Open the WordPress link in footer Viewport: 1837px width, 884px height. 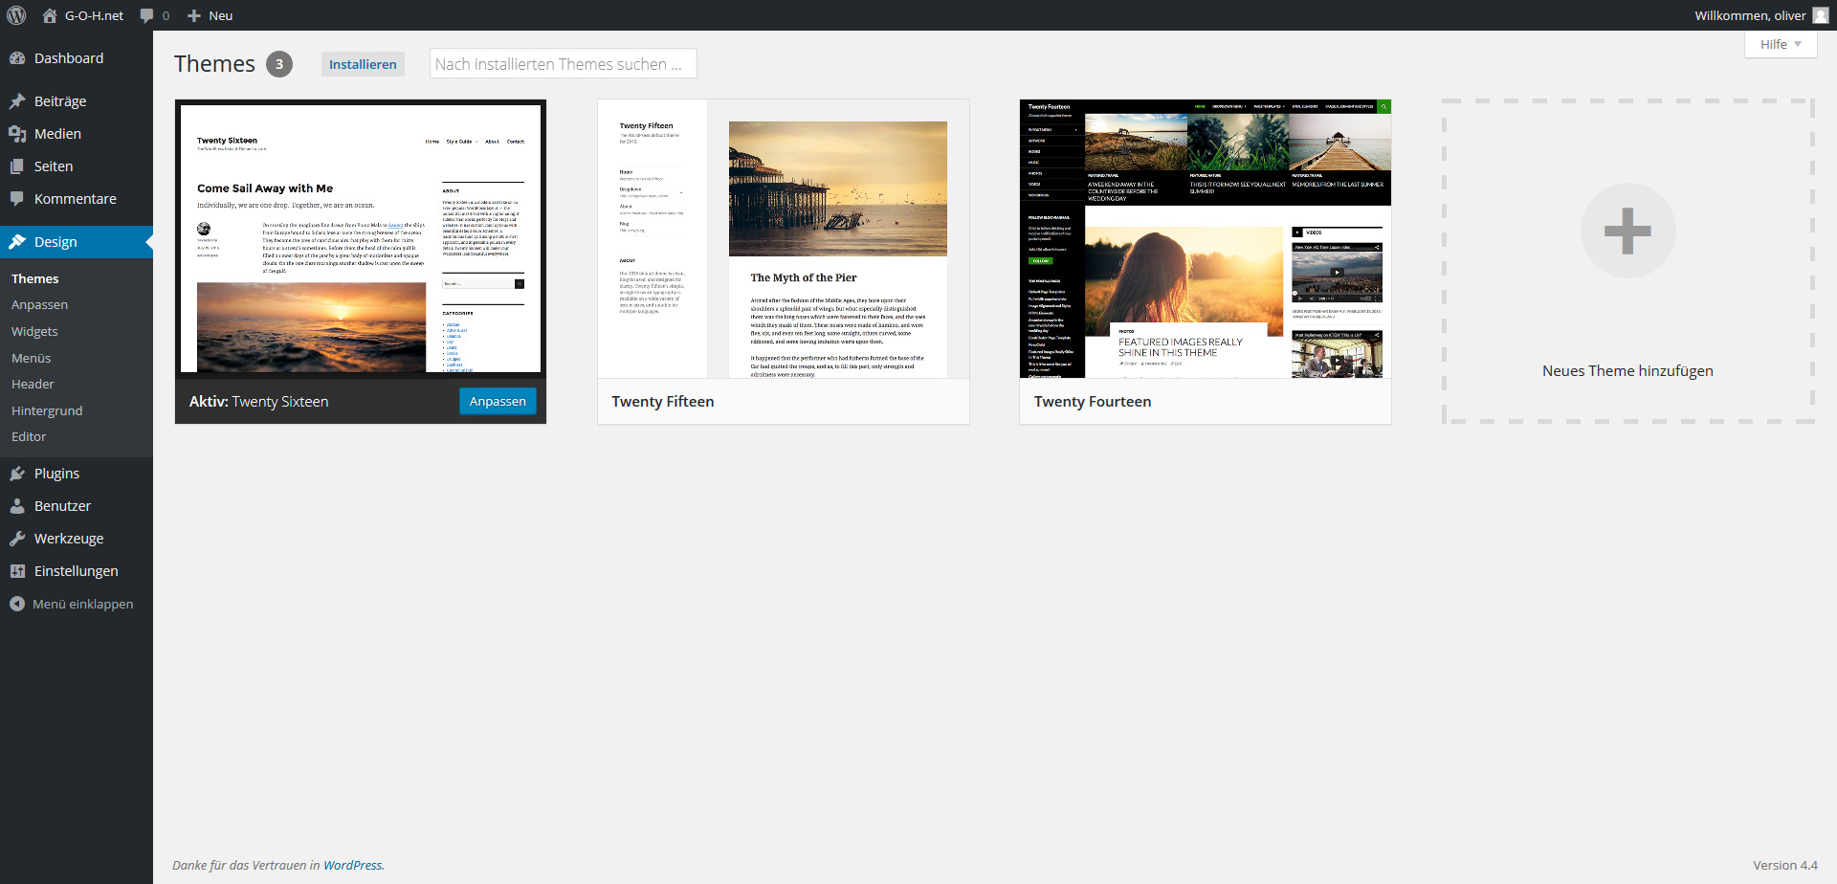tap(352, 865)
